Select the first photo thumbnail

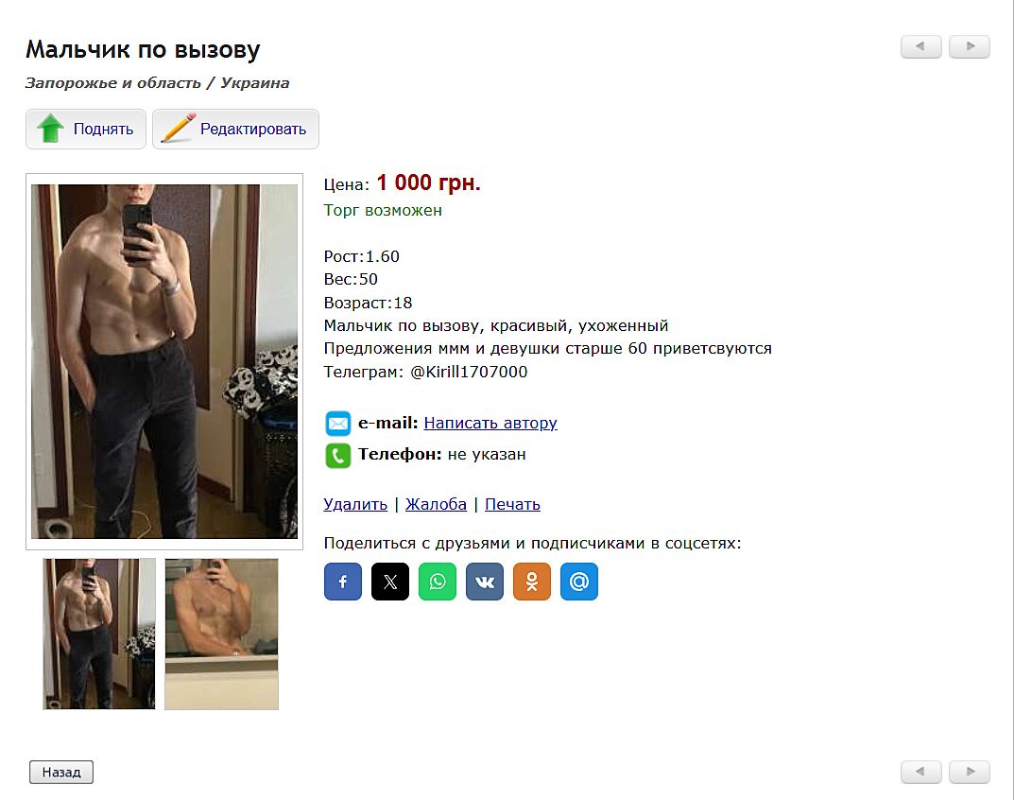click(x=99, y=634)
